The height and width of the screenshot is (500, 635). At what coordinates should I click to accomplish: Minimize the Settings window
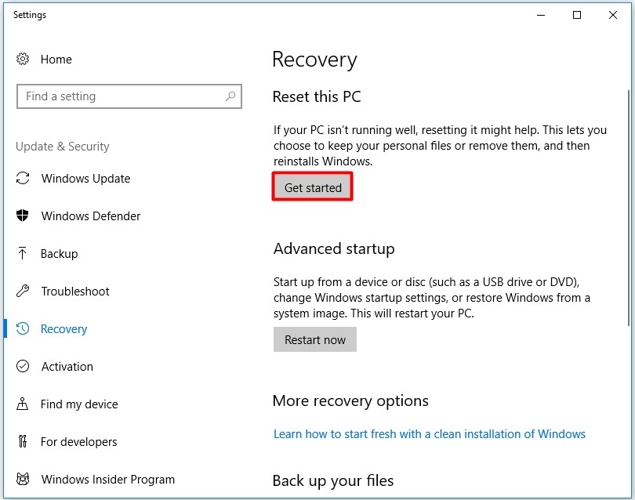(539, 15)
